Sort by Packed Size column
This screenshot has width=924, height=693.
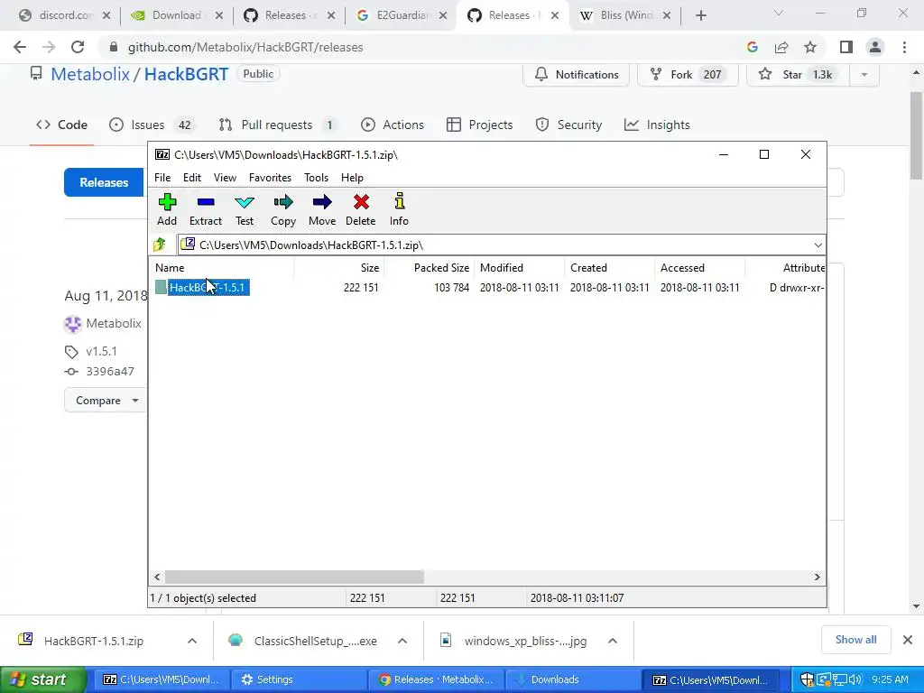point(429,267)
